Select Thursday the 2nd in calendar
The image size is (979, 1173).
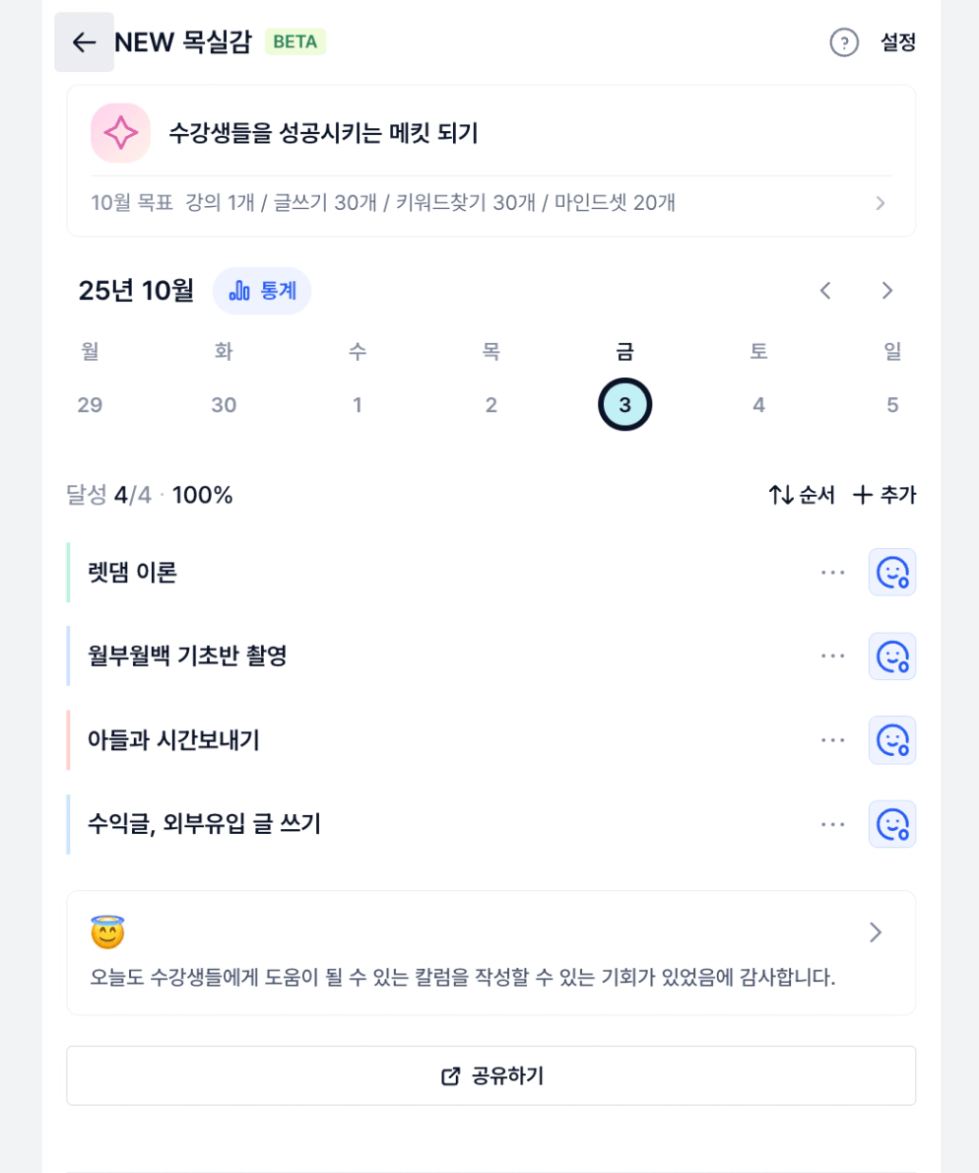point(491,405)
